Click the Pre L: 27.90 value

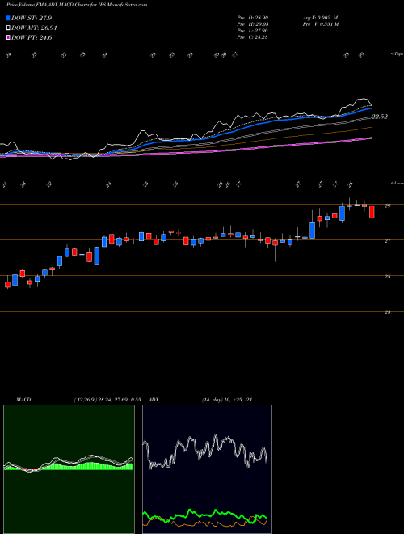tap(252, 31)
